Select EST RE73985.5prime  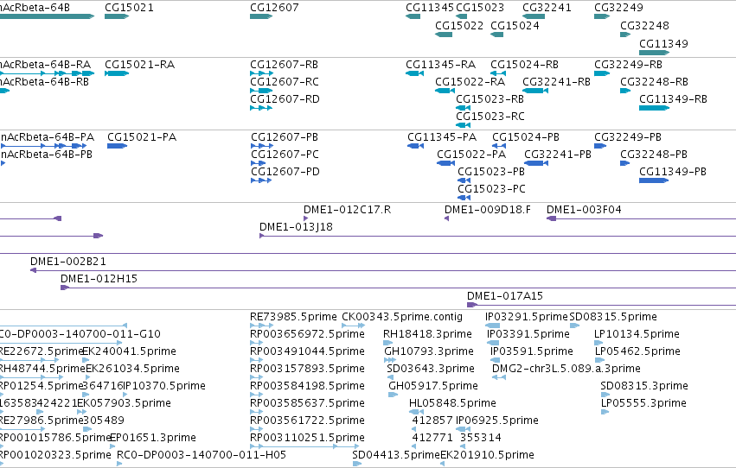pos(261,326)
